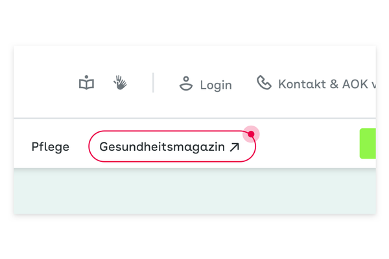Screen dimensions: 389x259
Task: Click the red hotspot dot marker
Action: (x=251, y=134)
